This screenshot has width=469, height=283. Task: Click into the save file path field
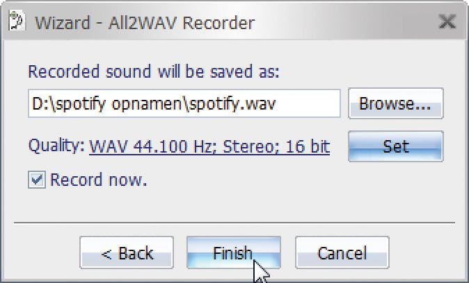pyautogui.click(x=184, y=103)
